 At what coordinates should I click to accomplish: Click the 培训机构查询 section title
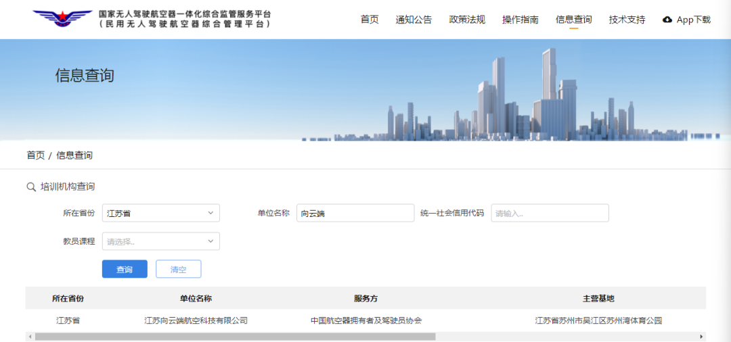tap(68, 187)
